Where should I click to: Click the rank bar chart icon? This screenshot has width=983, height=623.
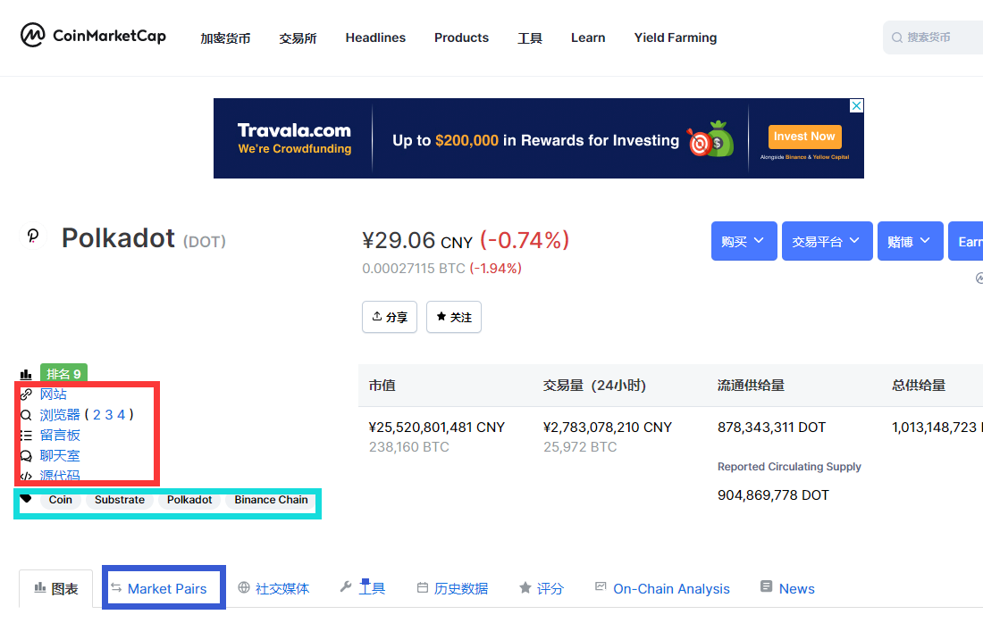point(26,375)
